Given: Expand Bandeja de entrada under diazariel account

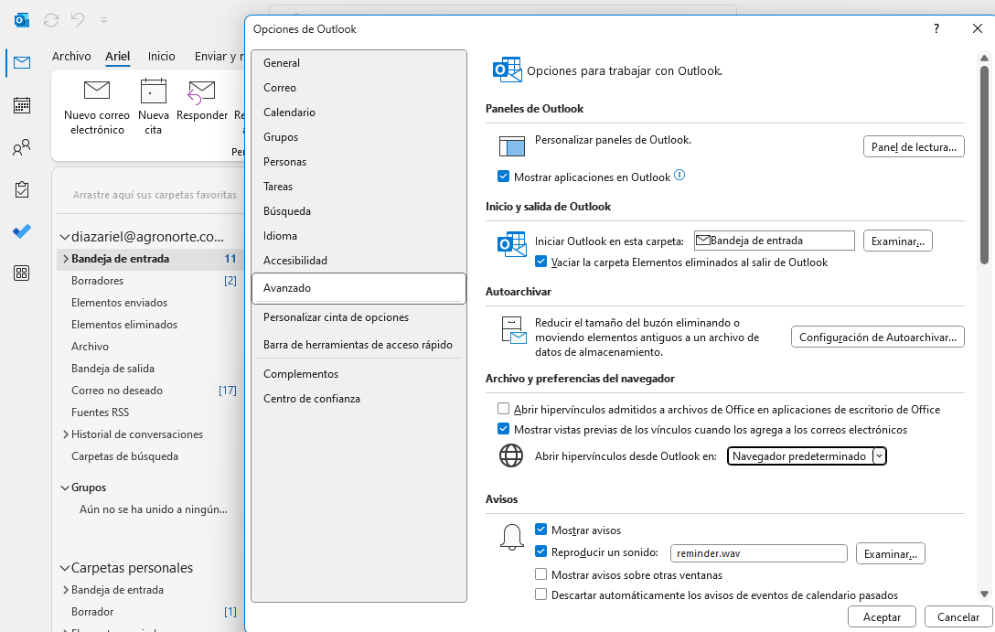Looking at the screenshot, I should pos(65,259).
